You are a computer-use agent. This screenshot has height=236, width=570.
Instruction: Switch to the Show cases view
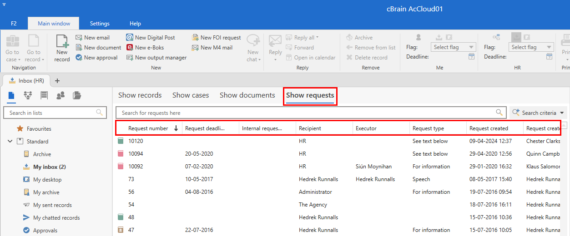191,95
